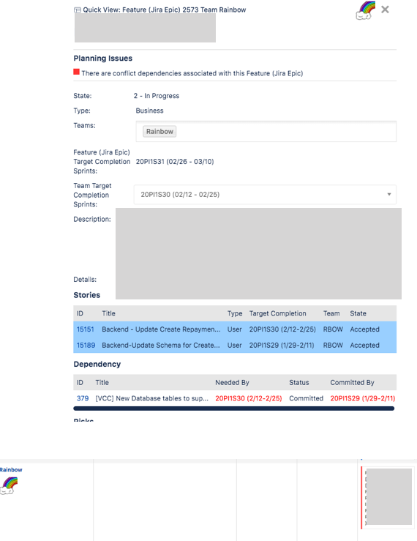Click Accepted state of story 15151
Viewport: 417px width, 541px height.
click(364, 329)
